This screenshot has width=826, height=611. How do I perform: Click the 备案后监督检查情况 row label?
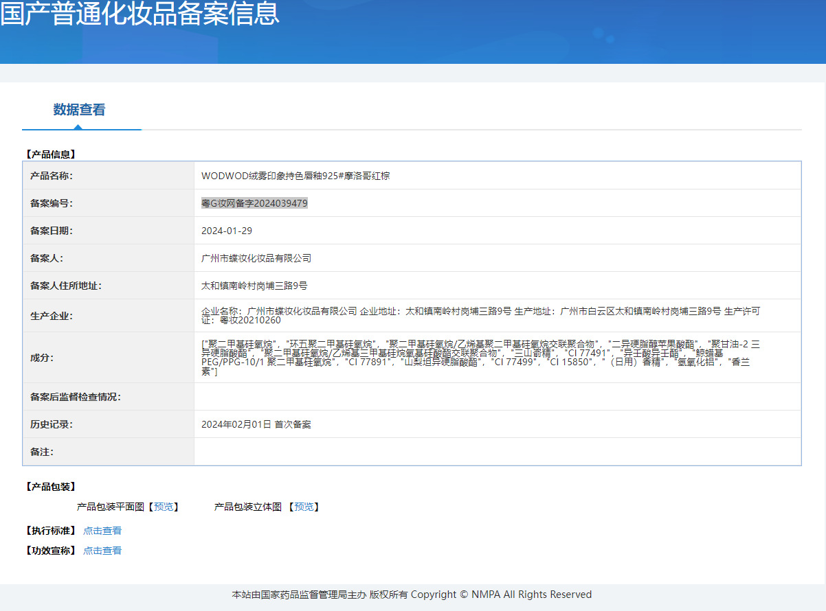point(76,397)
